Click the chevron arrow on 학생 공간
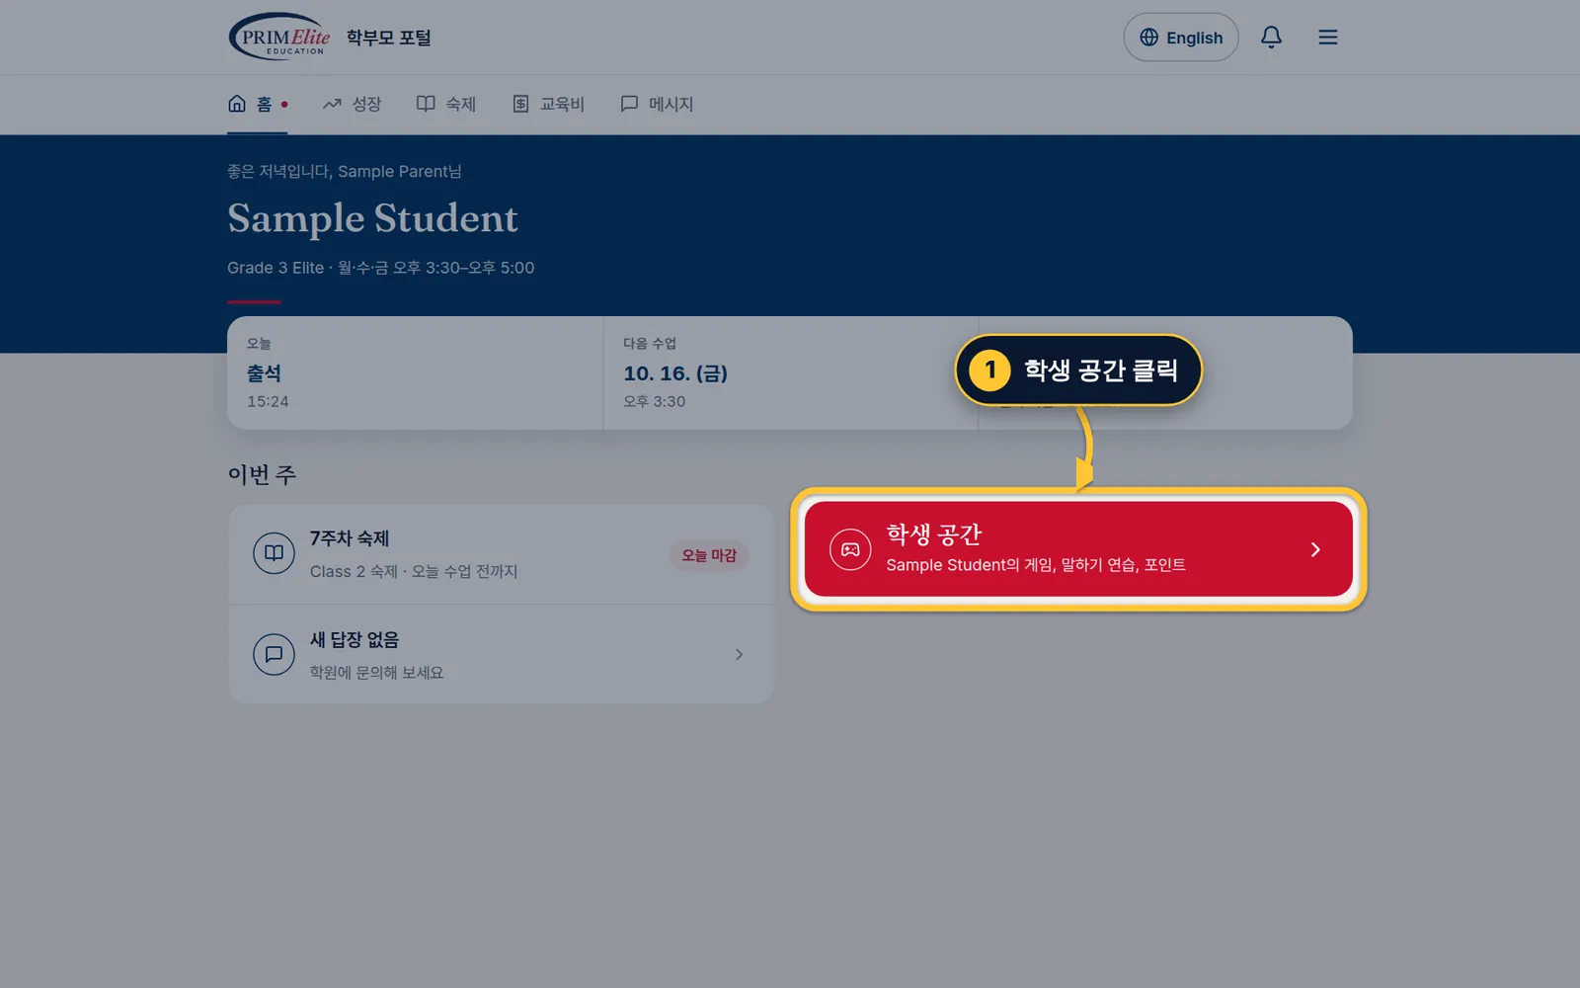Viewport: 1580px width, 988px height. (1315, 549)
